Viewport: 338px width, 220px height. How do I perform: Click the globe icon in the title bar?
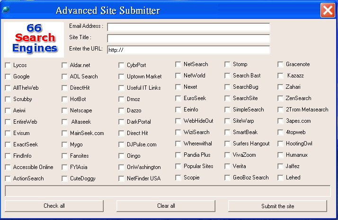[6, 10]
